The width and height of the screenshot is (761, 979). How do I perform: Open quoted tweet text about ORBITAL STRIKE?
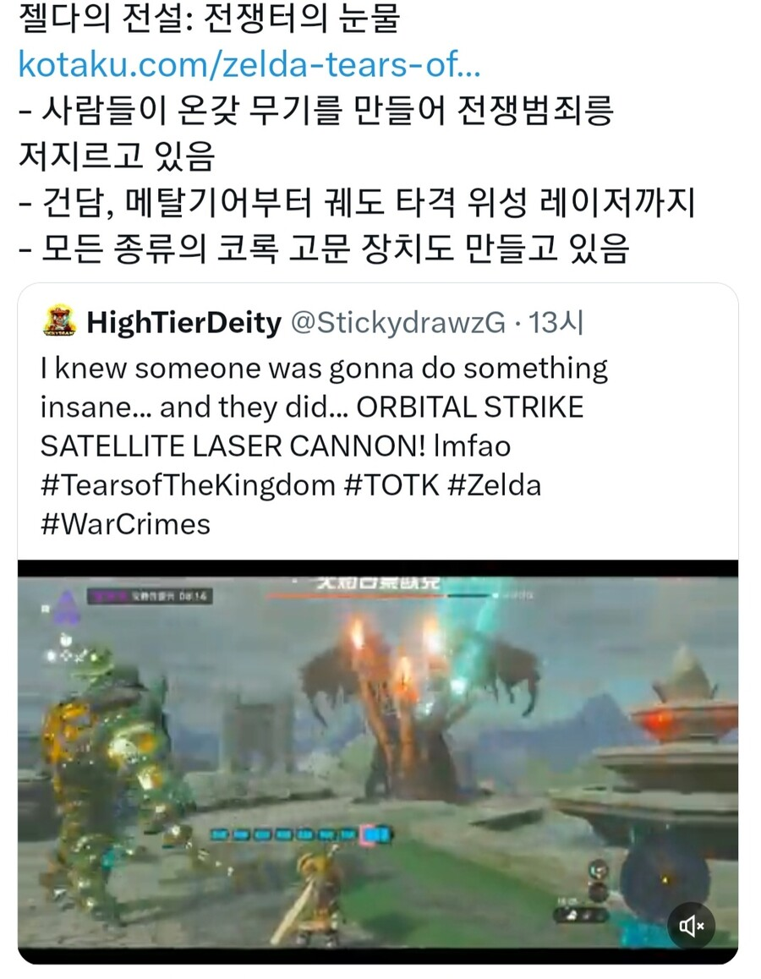click(x=324, y=407)
